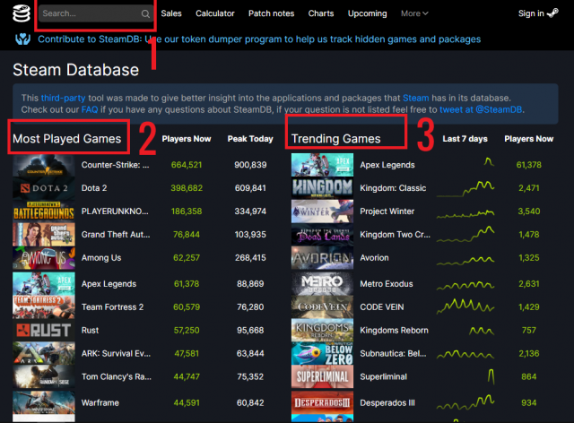574x423 pixels.
Task: Open Subnautica: Below Zero trending entry
Action: point(392,354)
